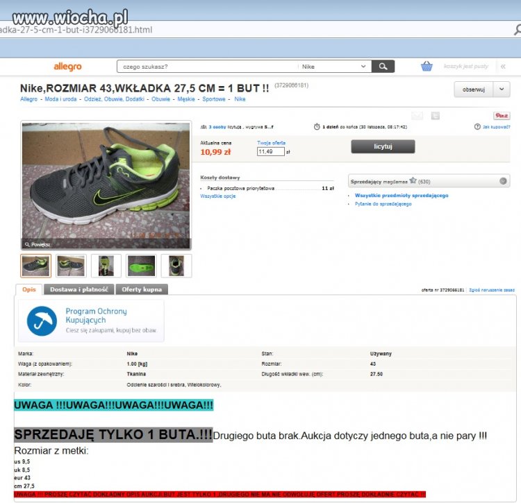Click the current price 10,99 zł
The width and height of the screenshot is (521, 503).
[215, 152]
